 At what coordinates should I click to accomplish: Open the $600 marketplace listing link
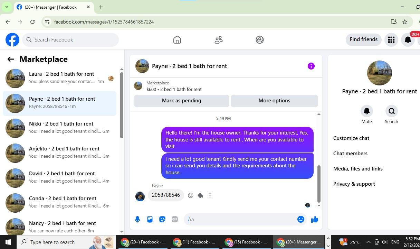174,89
